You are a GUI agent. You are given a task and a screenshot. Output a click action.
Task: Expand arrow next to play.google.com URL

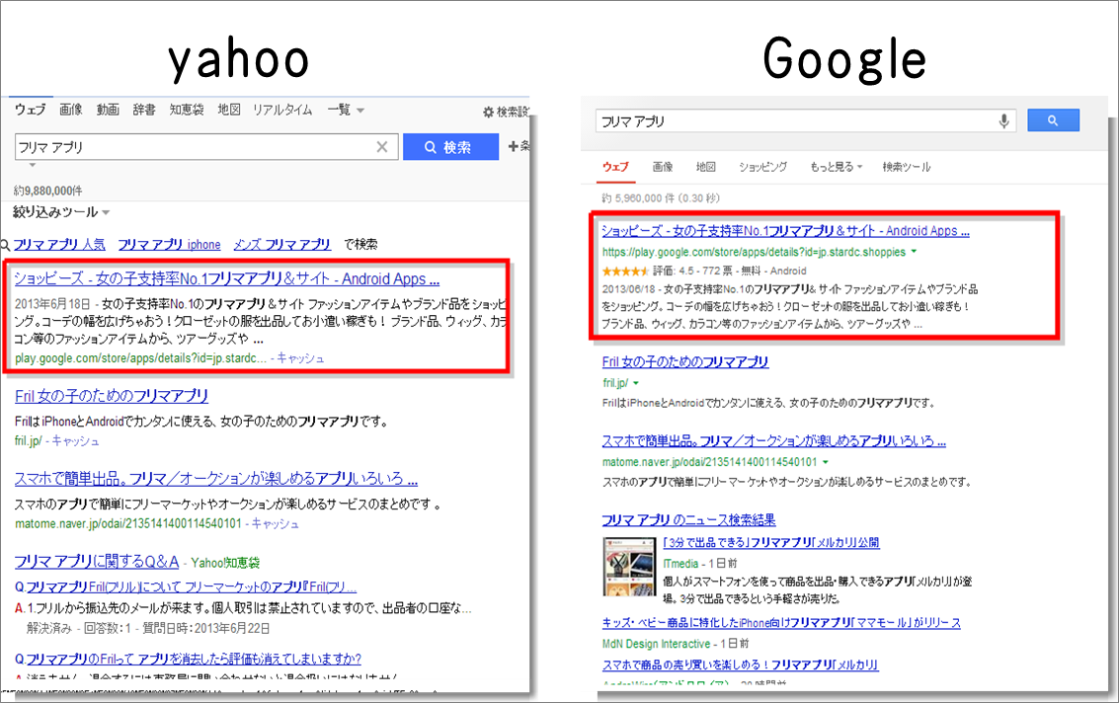click(x=914, y=252)
